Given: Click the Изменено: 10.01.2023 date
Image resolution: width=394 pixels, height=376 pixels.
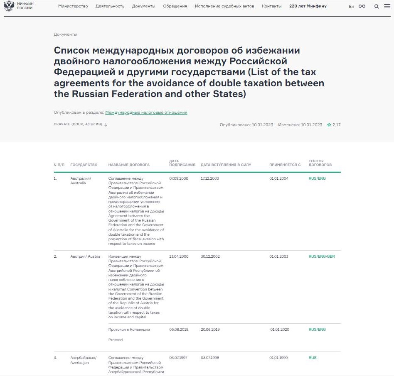Looking at the screenshot, I should click(300, 125).
